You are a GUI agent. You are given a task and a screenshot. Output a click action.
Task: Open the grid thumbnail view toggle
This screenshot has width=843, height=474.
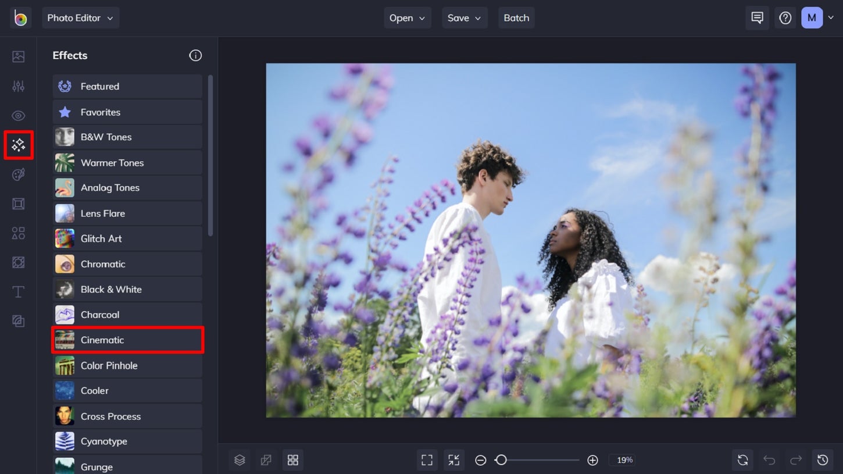pyautogui.click(x=293, y=459)
